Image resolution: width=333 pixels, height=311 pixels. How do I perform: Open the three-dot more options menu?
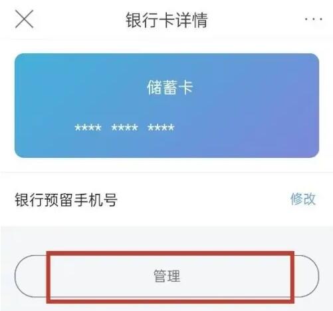click(x=314, y=19)
